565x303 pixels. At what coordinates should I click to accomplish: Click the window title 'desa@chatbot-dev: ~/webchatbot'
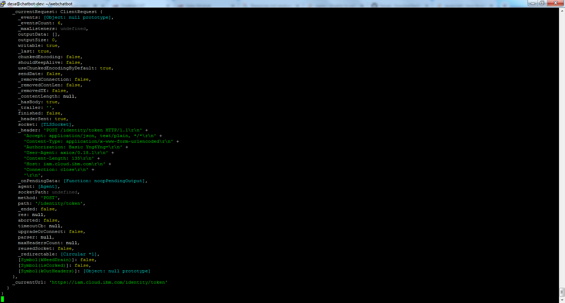(40, 4)
